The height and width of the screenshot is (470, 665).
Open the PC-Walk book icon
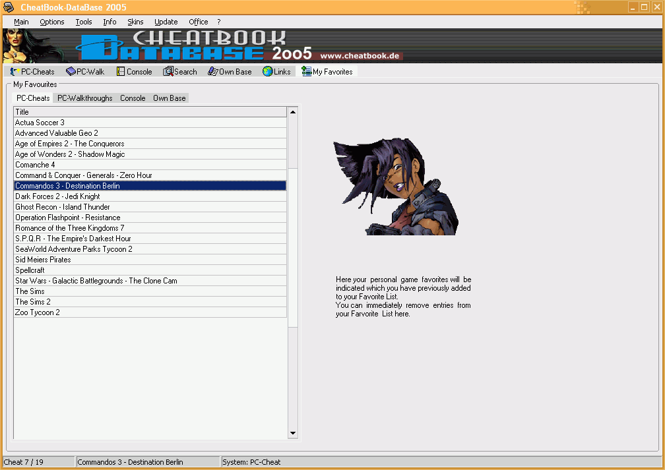[71, 72]
